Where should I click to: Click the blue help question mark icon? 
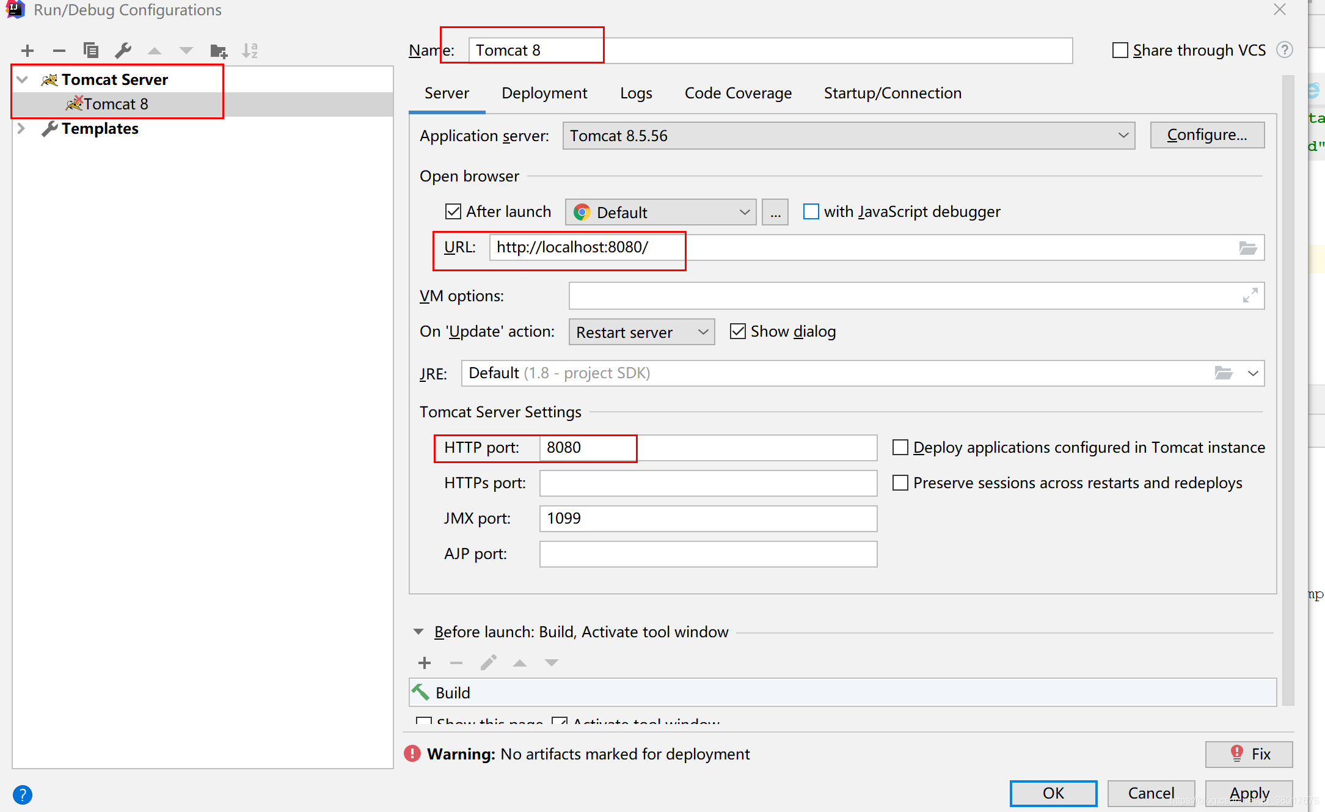click(x=23, y=794)
